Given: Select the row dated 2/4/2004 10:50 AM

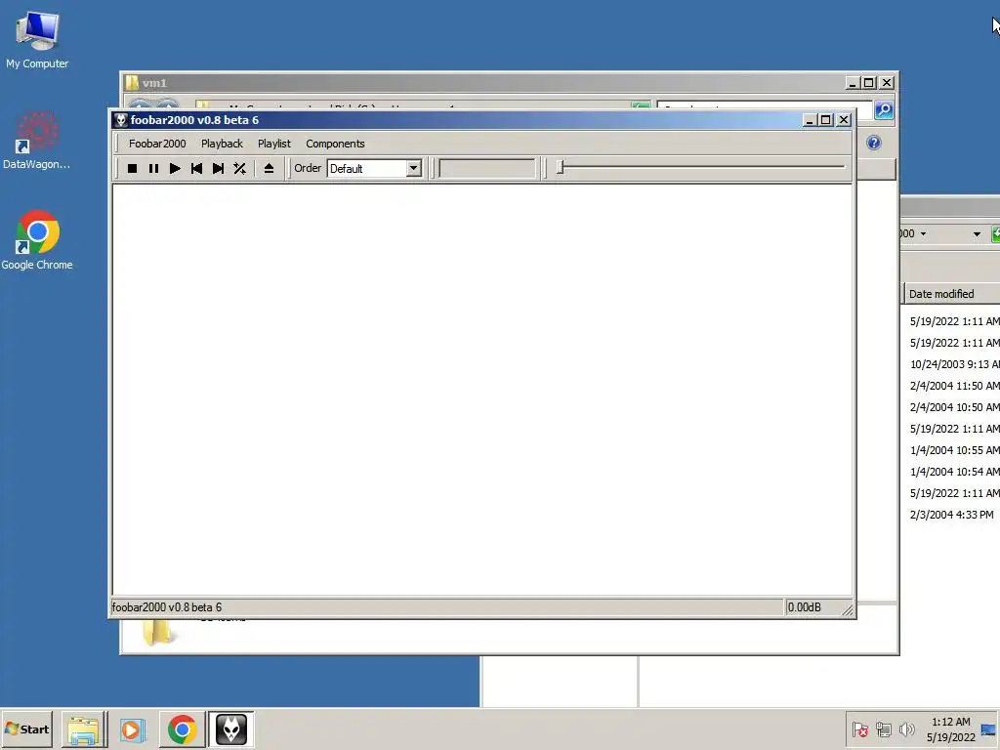Looking at the screenshot, I should pyautogui.click(x=954, y=407).
